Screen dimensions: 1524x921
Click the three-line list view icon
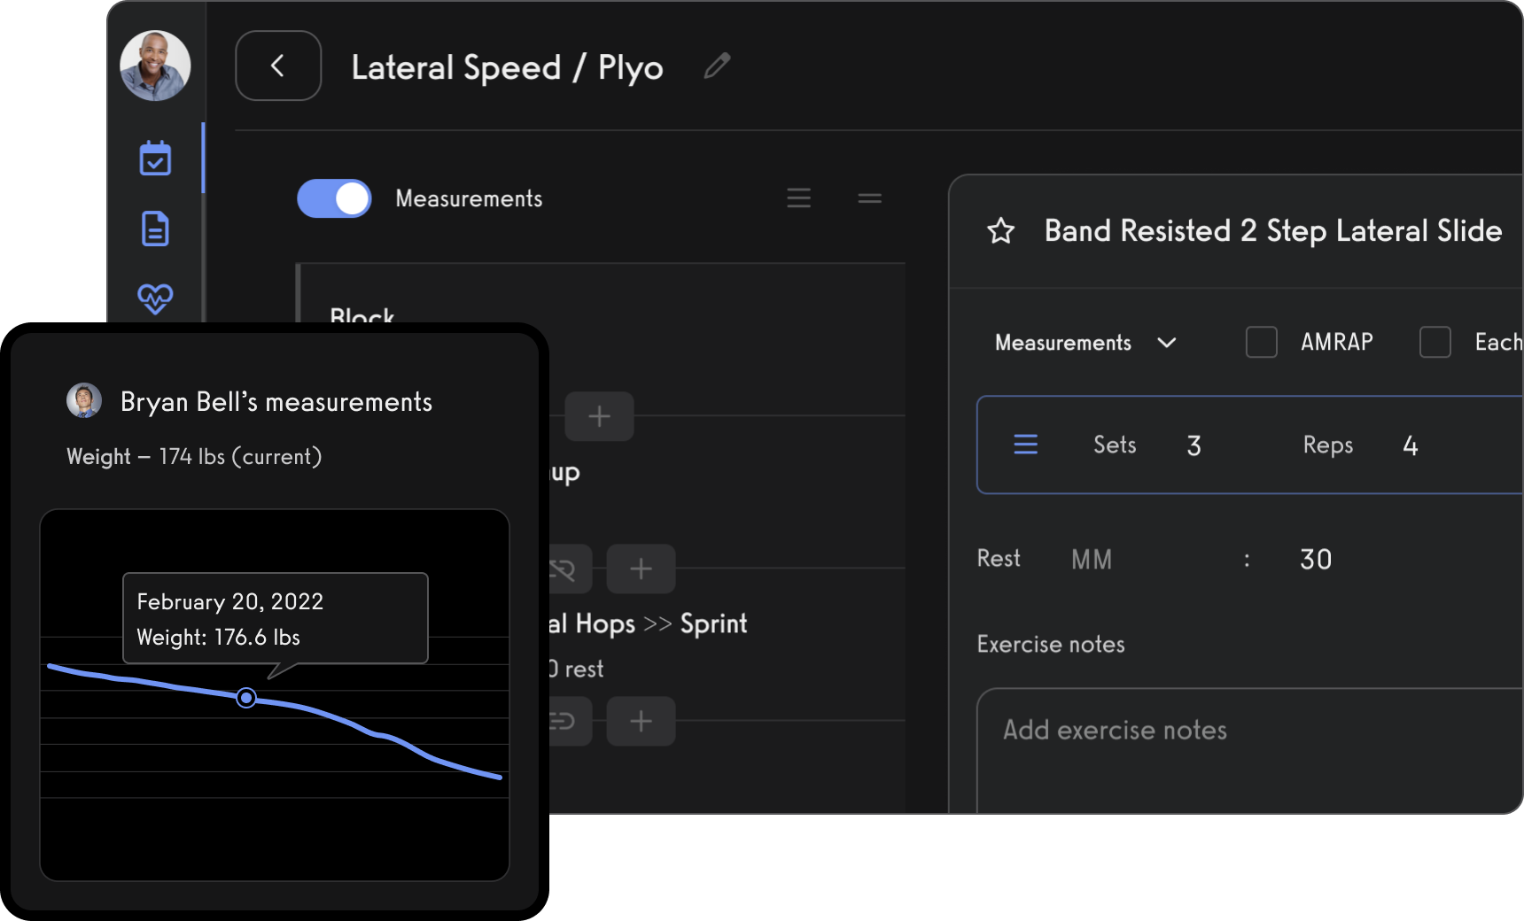(x=798, y=198)
